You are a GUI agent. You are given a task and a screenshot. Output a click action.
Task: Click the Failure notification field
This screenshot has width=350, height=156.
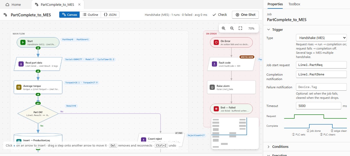[x=321, y=87]
